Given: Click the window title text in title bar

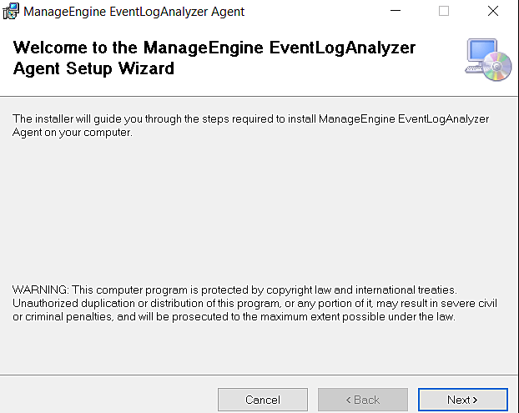Looking at the screenshot, I should pyautogui.click(x=134, y=12).
